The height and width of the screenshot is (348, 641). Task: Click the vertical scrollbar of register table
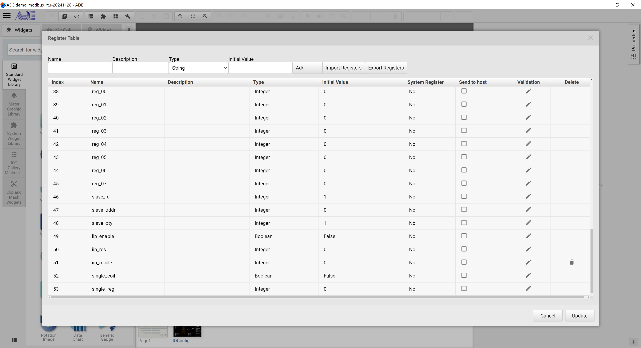[x=591, y=260]
